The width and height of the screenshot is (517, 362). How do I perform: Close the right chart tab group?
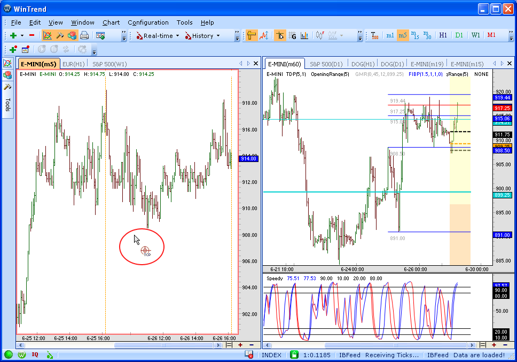510,63
